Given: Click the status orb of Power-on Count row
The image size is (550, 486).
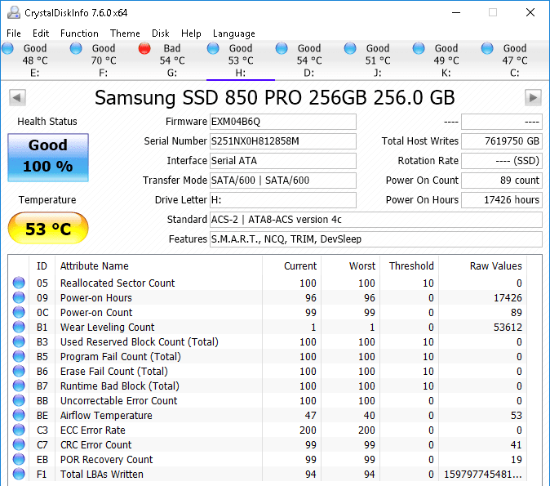Looking at the screenshot, I should click(x=19, y=312).
